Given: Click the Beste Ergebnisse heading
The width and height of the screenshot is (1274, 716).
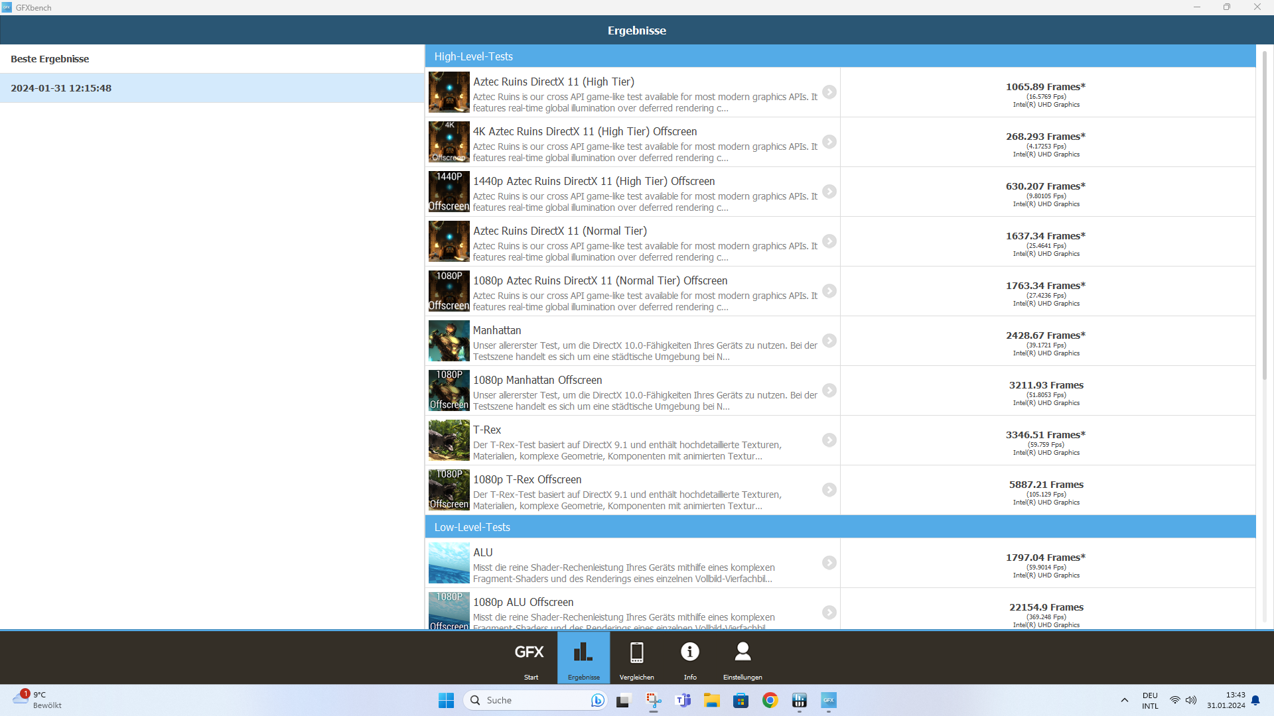Looking at the screenshot, I should [50, 59].
